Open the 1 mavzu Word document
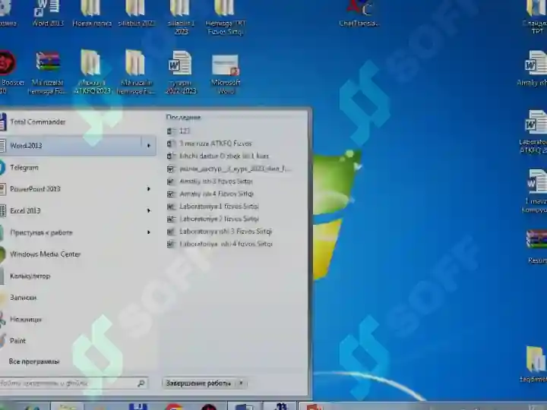This screenshot has height=410, width=547. [534, 191]
